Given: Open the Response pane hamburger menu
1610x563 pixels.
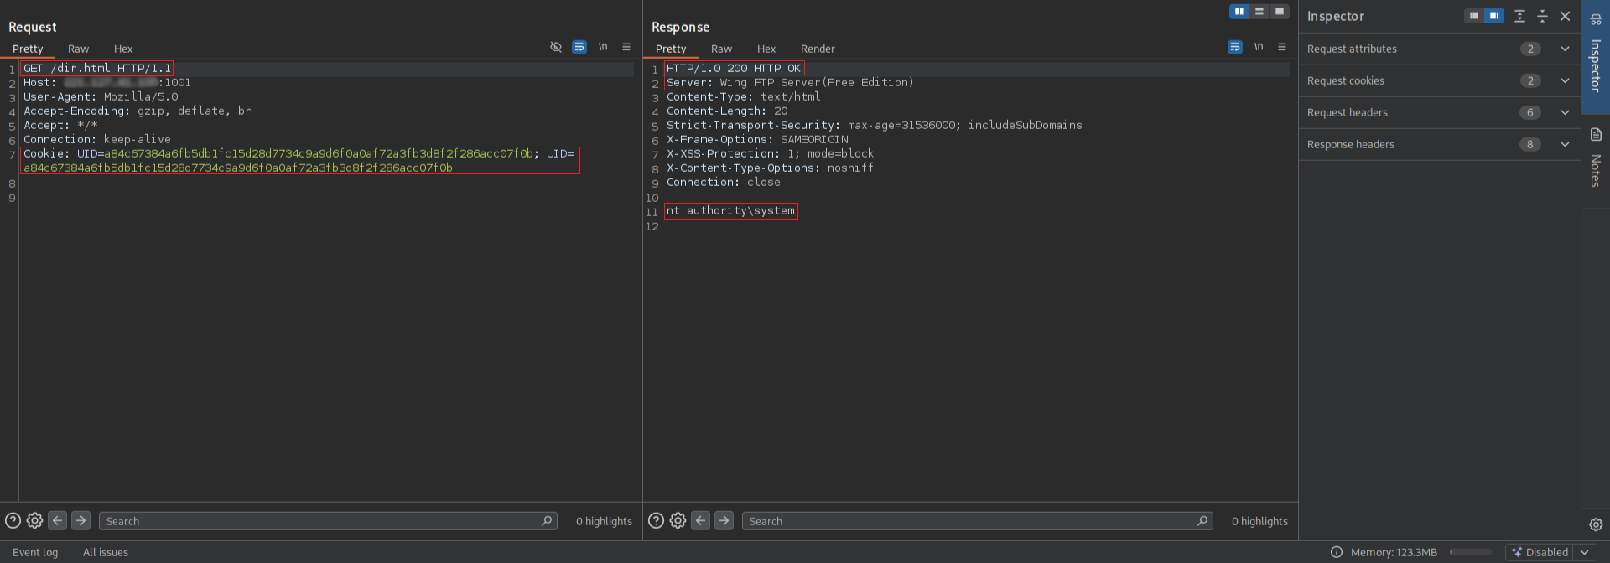Looking at the screenshot, I should tap(1282, 47).
